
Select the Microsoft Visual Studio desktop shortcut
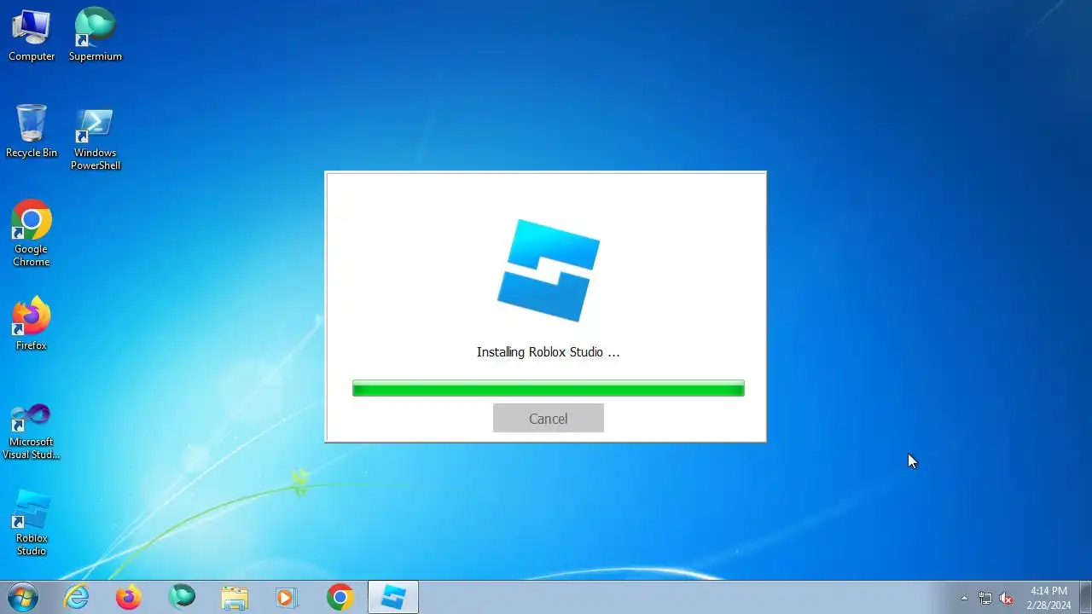coord(32,432)
